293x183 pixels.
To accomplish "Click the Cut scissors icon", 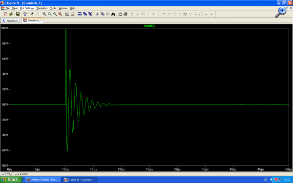I will (x=97, y=14).
